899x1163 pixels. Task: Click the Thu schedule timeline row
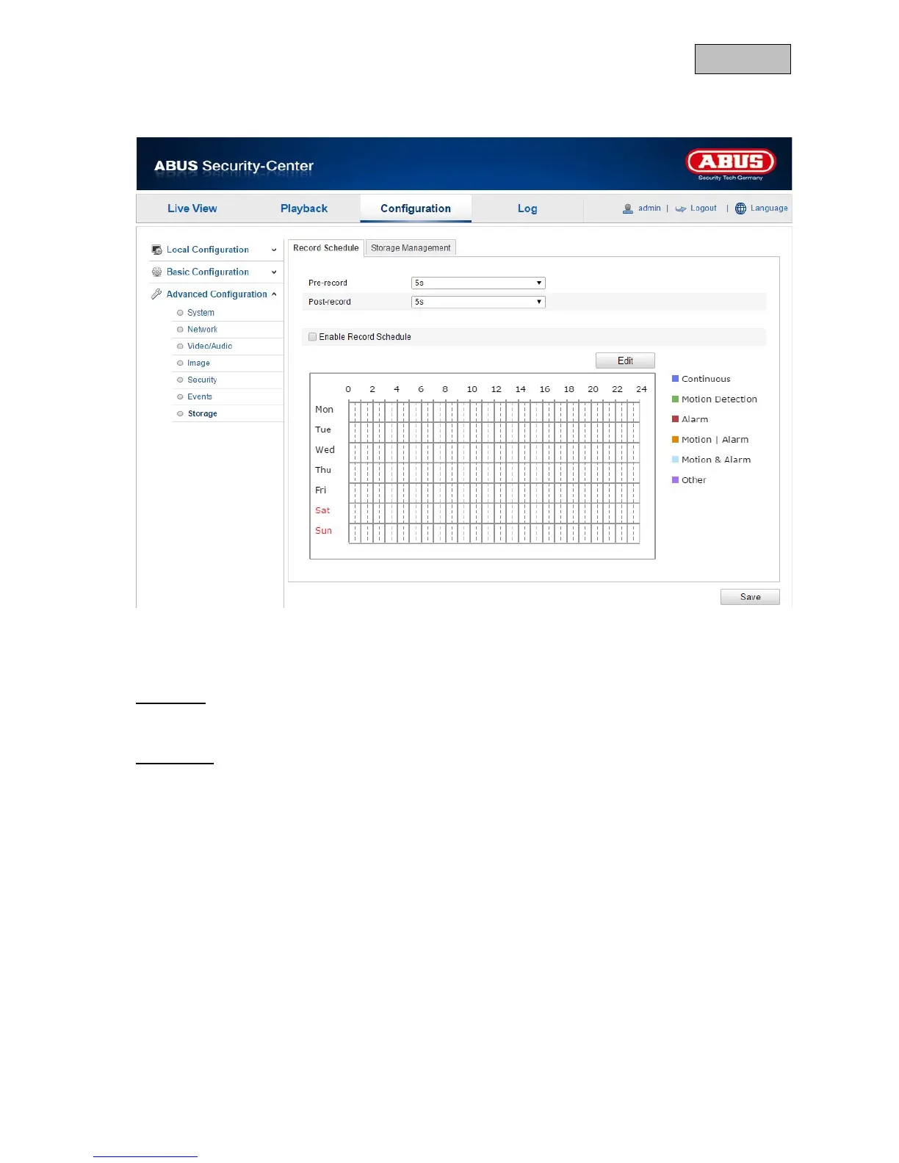click(494, 472)
